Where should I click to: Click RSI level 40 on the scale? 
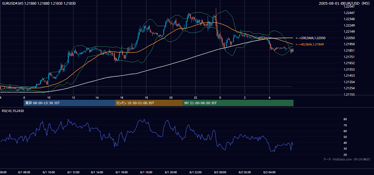click(345, 143)
